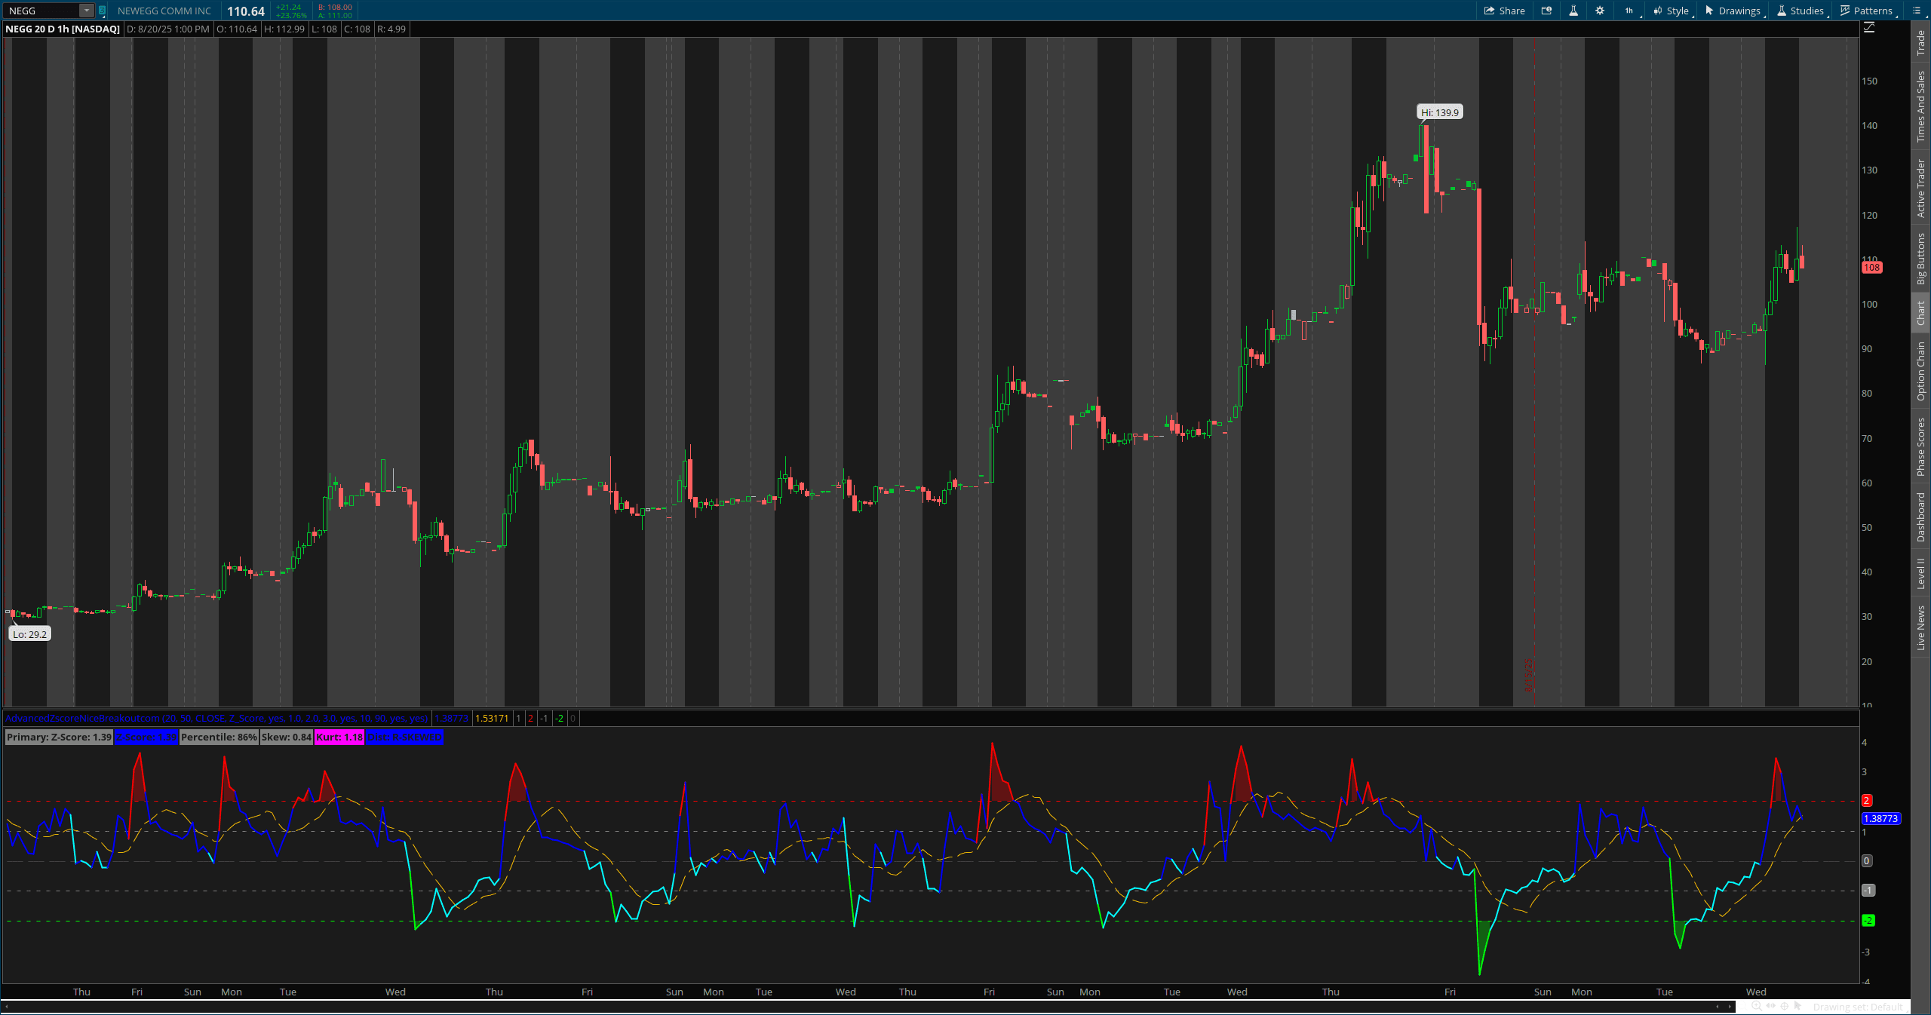Open the NEGG symbol dropdown
This screenshot has height=1015, width=1931.
[x=87, y=11]
